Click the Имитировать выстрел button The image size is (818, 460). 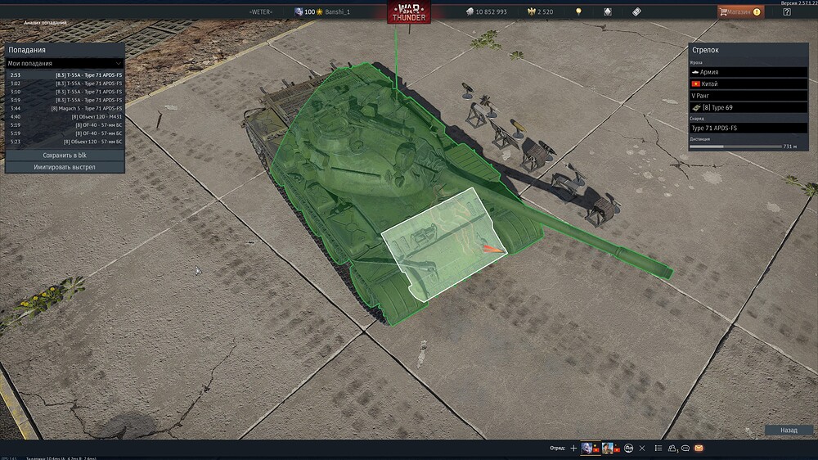(x=65, y=167)
